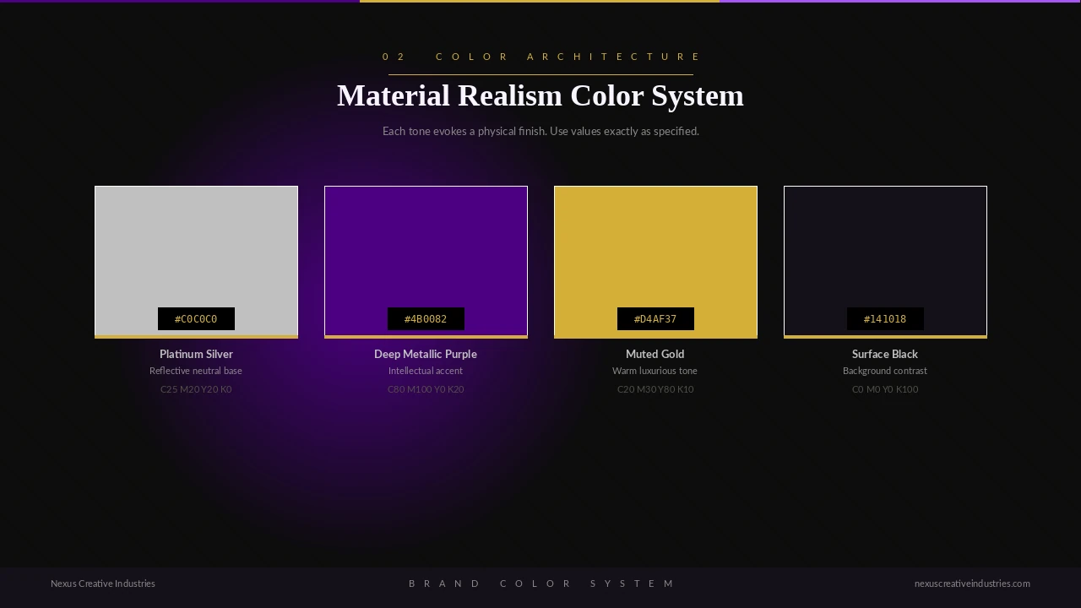The width and height of the screenshot is (1081, 608).
Task: Click the Nexus Creative Industries footer text
Action: (x=103, y=584)
